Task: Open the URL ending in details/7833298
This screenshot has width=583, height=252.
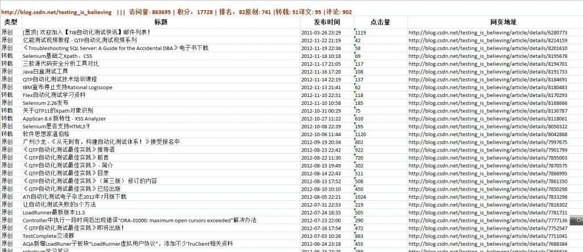Action: pyautogui.click(x=488, y=197)
